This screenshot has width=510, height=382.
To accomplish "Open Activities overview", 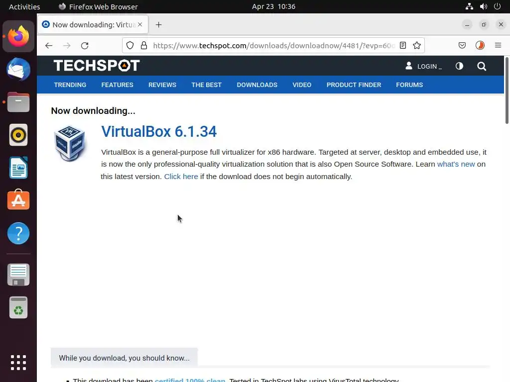I will pos(24,6).
